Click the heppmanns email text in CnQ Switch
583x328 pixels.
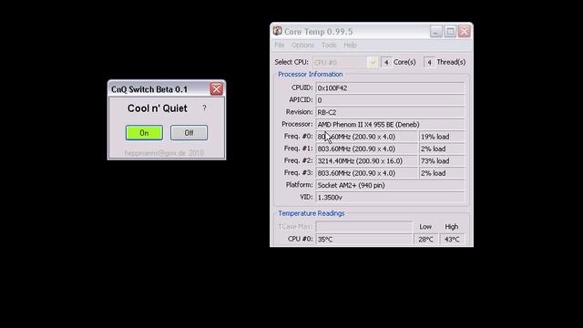point(164,153)
